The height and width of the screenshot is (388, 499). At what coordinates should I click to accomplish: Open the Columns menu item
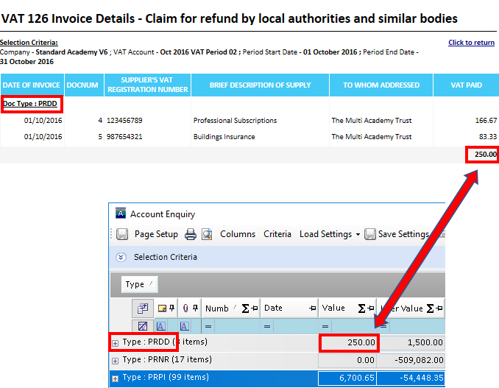click(237, 234)
